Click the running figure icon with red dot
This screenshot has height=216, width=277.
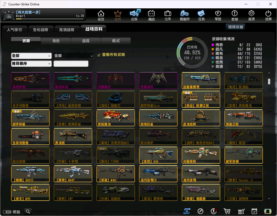click(214, 211)
